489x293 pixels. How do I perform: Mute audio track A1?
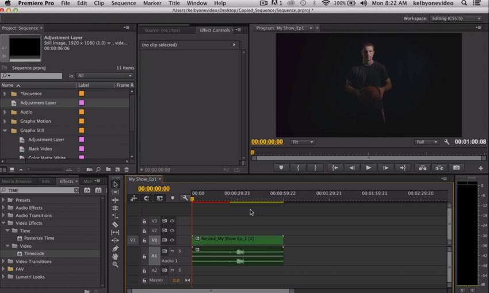172,251
